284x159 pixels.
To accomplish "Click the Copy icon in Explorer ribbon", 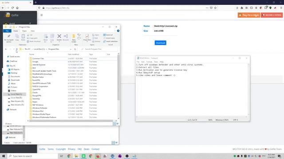I will click(17, 37).
